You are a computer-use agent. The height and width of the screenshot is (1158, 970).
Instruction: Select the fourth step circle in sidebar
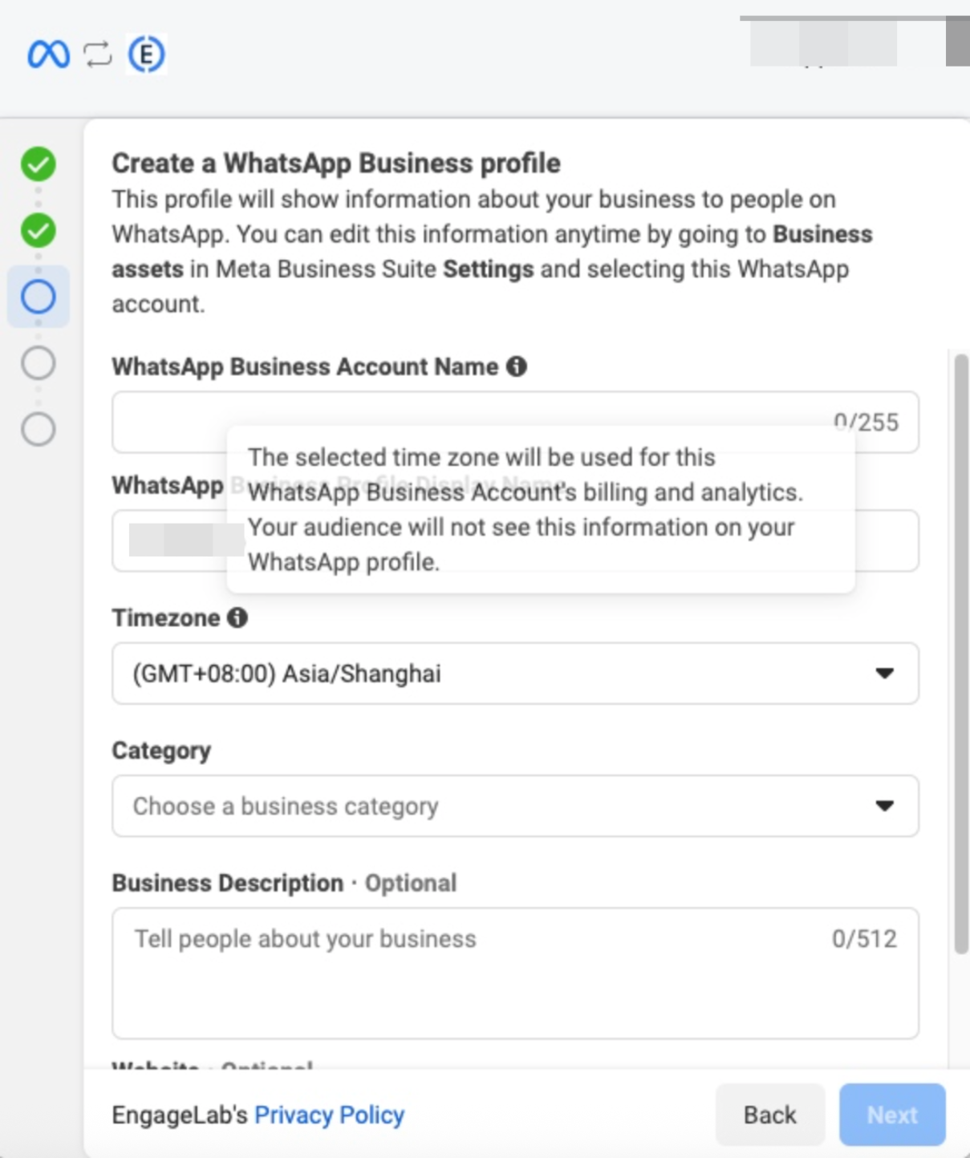38,362
